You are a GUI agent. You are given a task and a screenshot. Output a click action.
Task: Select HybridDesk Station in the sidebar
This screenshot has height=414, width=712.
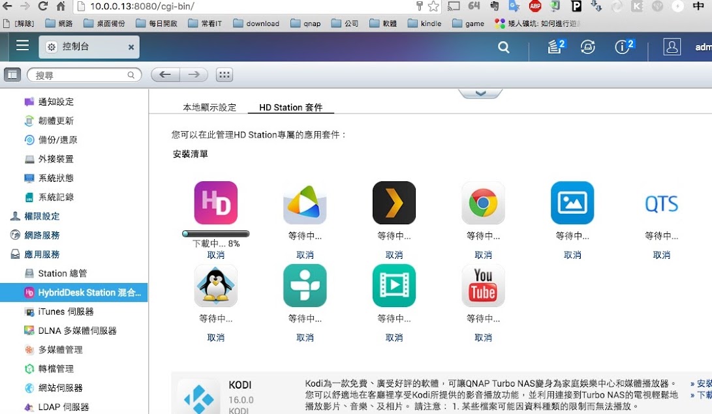[74, 293]
